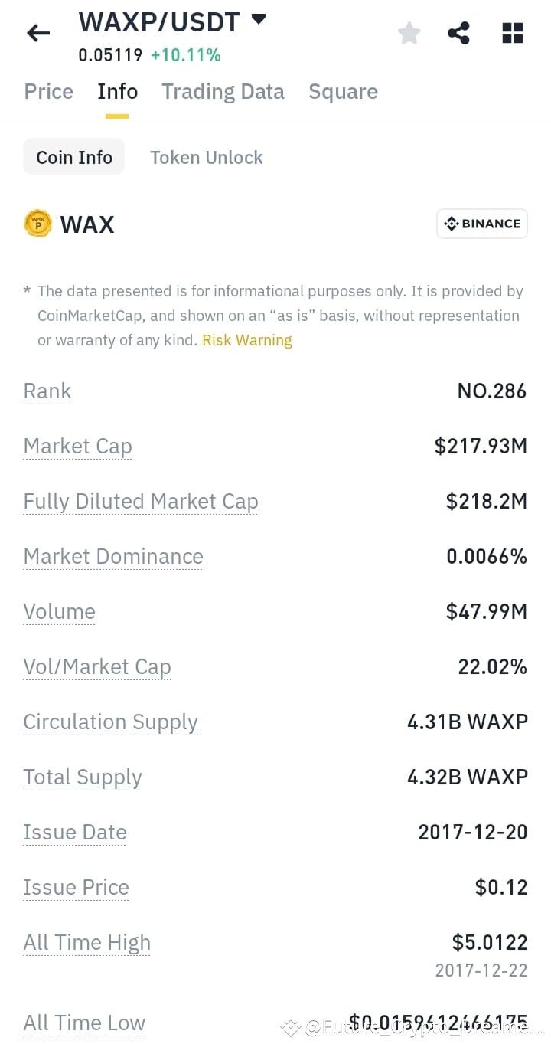Click the back arrow to exit WAX info
Screen dimensions: 551x1044
(37, 32)
